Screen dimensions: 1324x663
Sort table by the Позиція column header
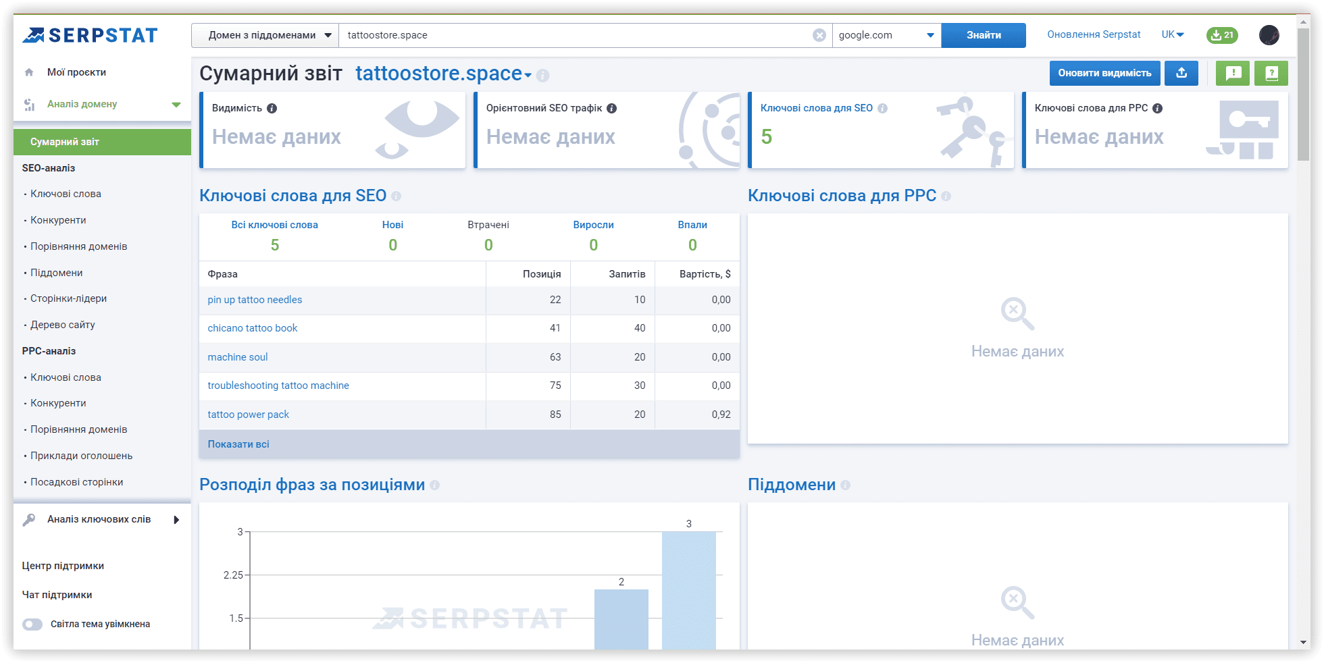(541, 274)
